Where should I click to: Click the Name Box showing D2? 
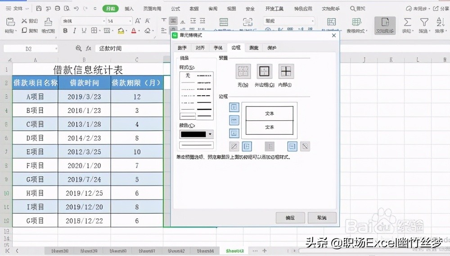(x=30, y=49)
